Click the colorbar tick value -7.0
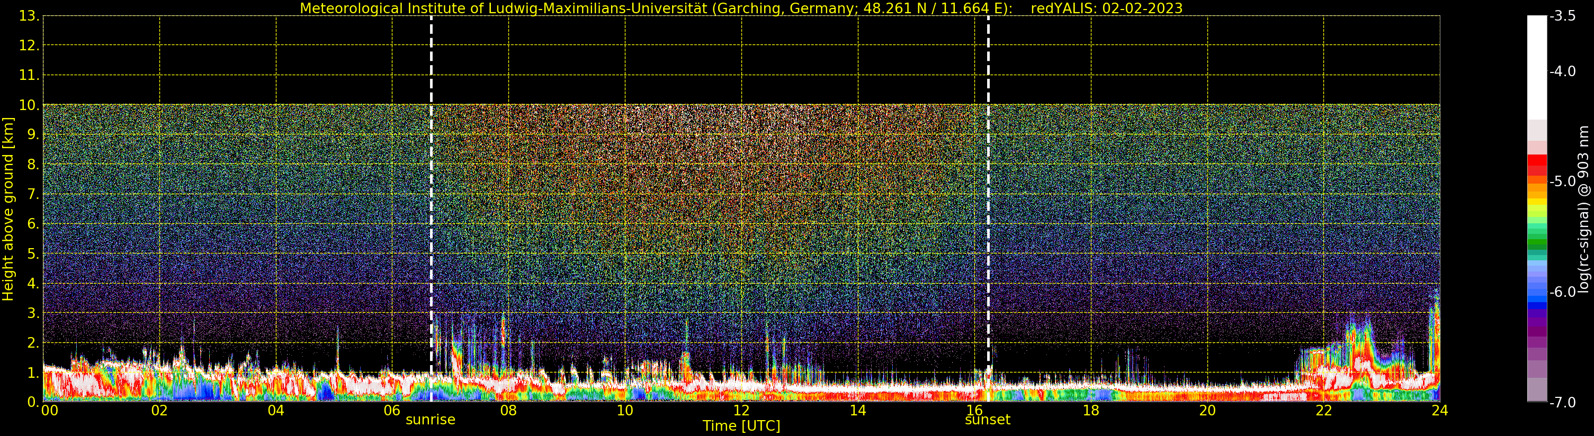The image size is (1594, 436). (x=1562, y=403)
